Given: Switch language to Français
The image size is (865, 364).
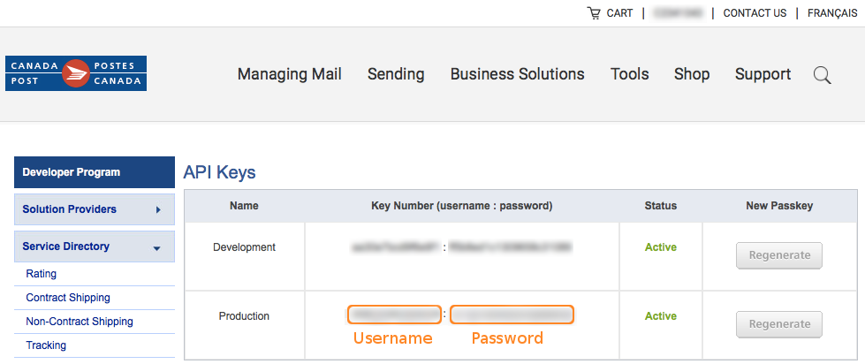Looking at the screenshot, I should coord(832,13).
